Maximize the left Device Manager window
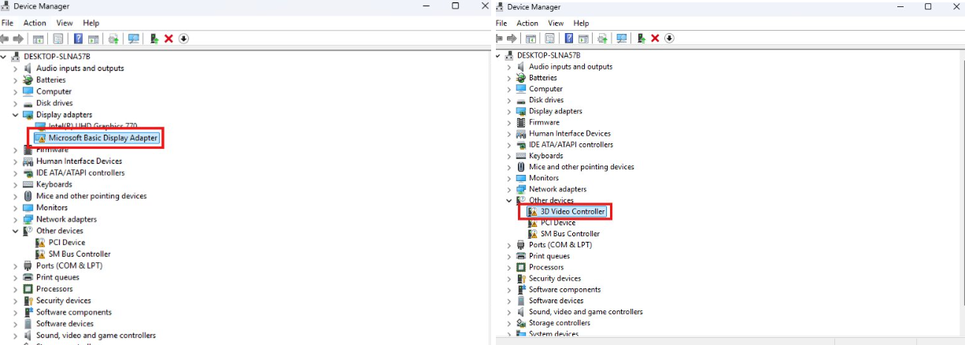Viewport: 965px width, 345px height. click(x=455, y=6)
